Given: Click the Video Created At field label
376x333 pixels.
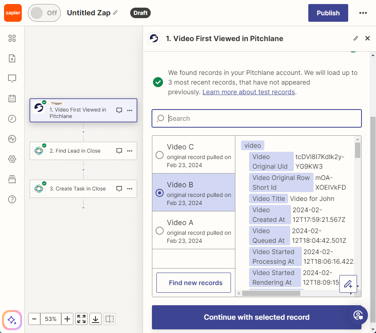Looking at the screenshot, I should (270, 215).
